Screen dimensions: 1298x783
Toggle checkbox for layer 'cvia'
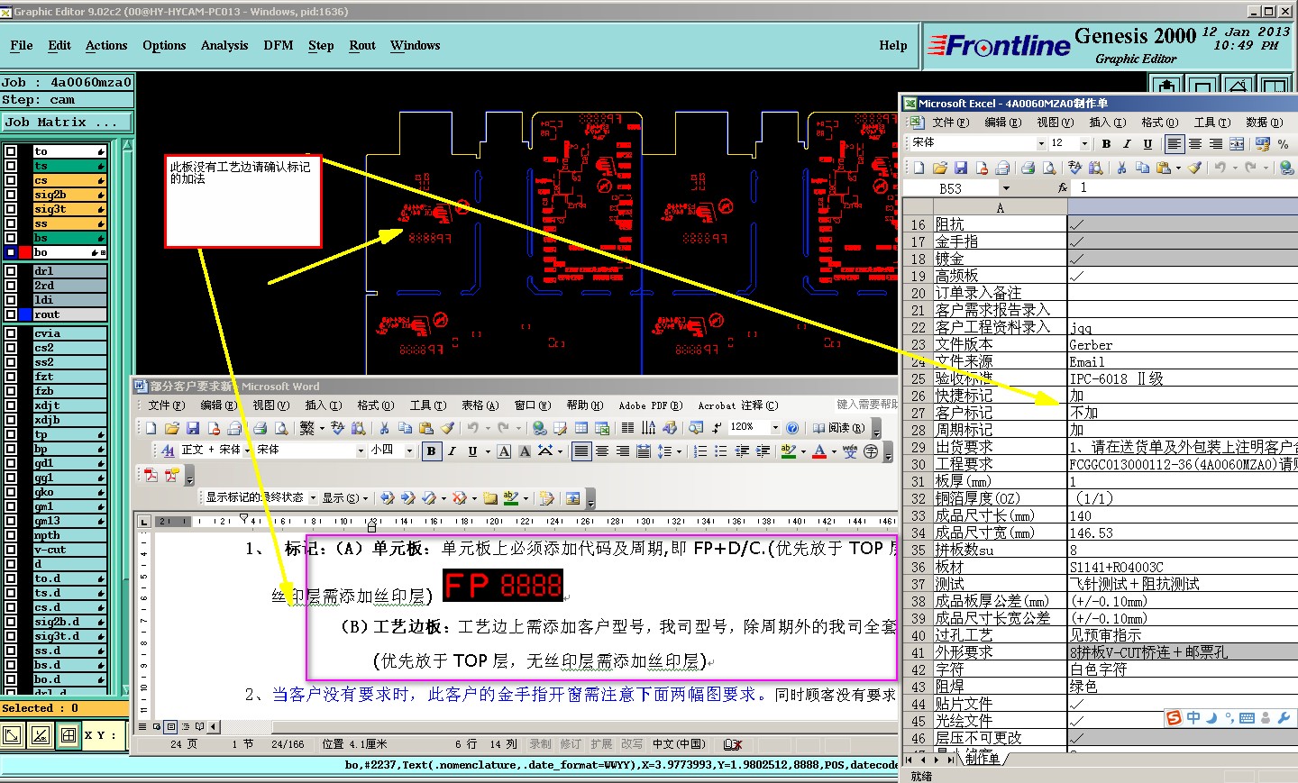[11, 333]
